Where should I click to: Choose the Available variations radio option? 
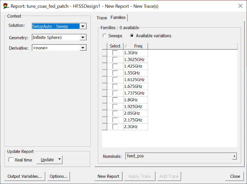[x=132, y=36]
